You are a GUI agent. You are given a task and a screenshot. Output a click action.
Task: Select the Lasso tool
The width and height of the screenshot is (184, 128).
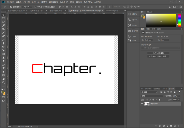3,22
